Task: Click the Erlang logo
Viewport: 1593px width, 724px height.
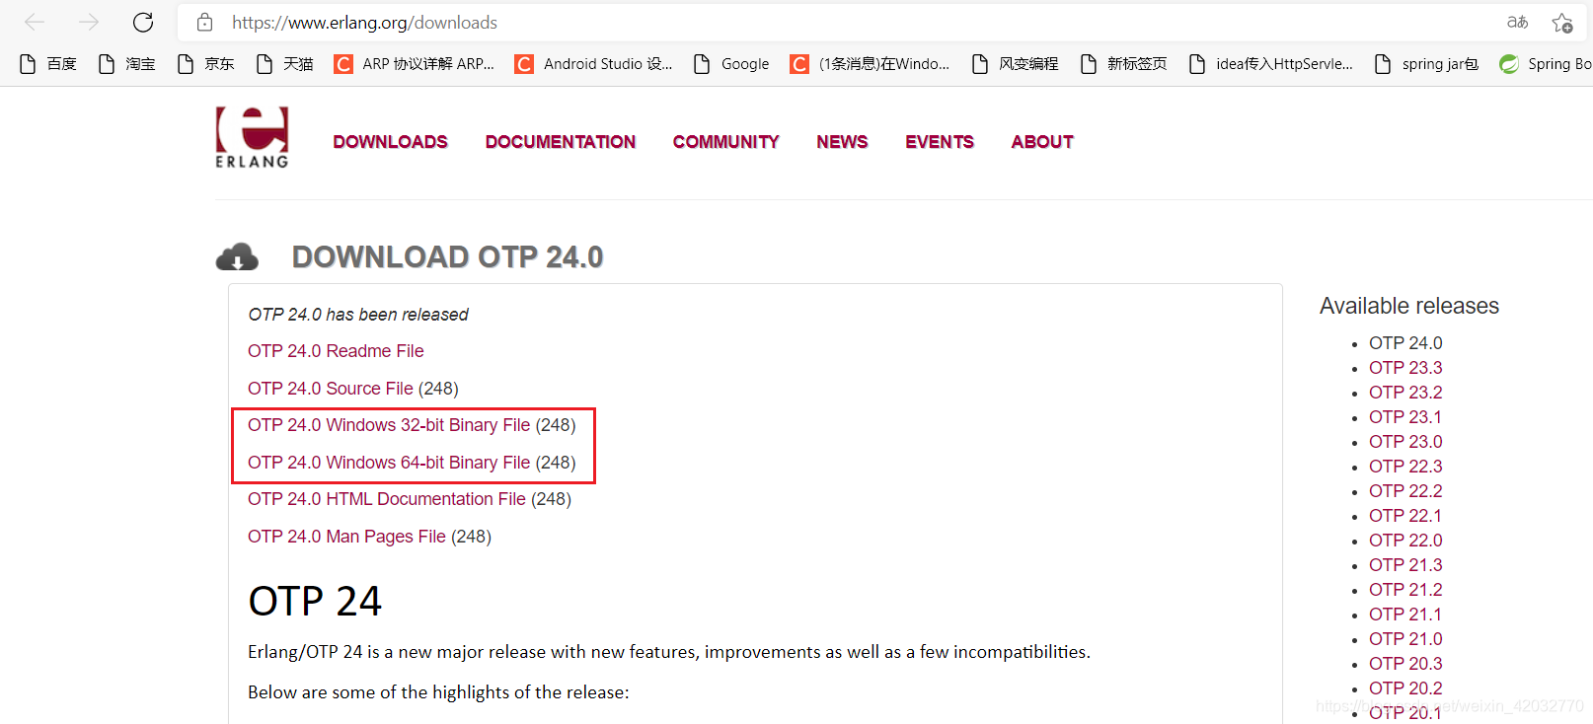Action: (x=253, y=137)
